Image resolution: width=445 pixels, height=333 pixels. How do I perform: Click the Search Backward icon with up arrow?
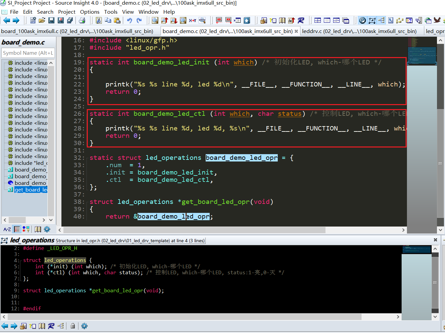(x=164, y=20)
